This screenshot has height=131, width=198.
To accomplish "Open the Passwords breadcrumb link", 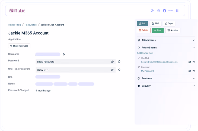I will pos(31,25).
